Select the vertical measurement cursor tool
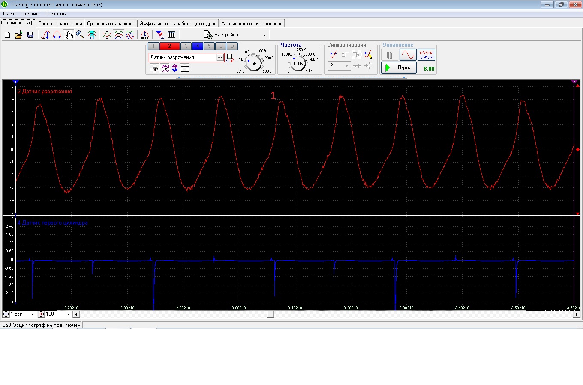The height and width of the screenshot is (385, 583). coord(45,35)
